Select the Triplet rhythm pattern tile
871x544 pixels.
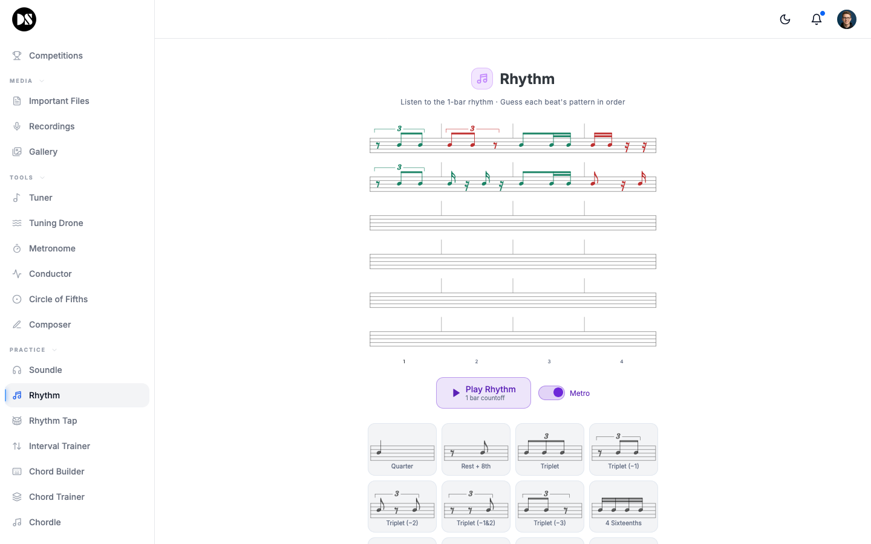pyautogui.click(x=549, y=449)
